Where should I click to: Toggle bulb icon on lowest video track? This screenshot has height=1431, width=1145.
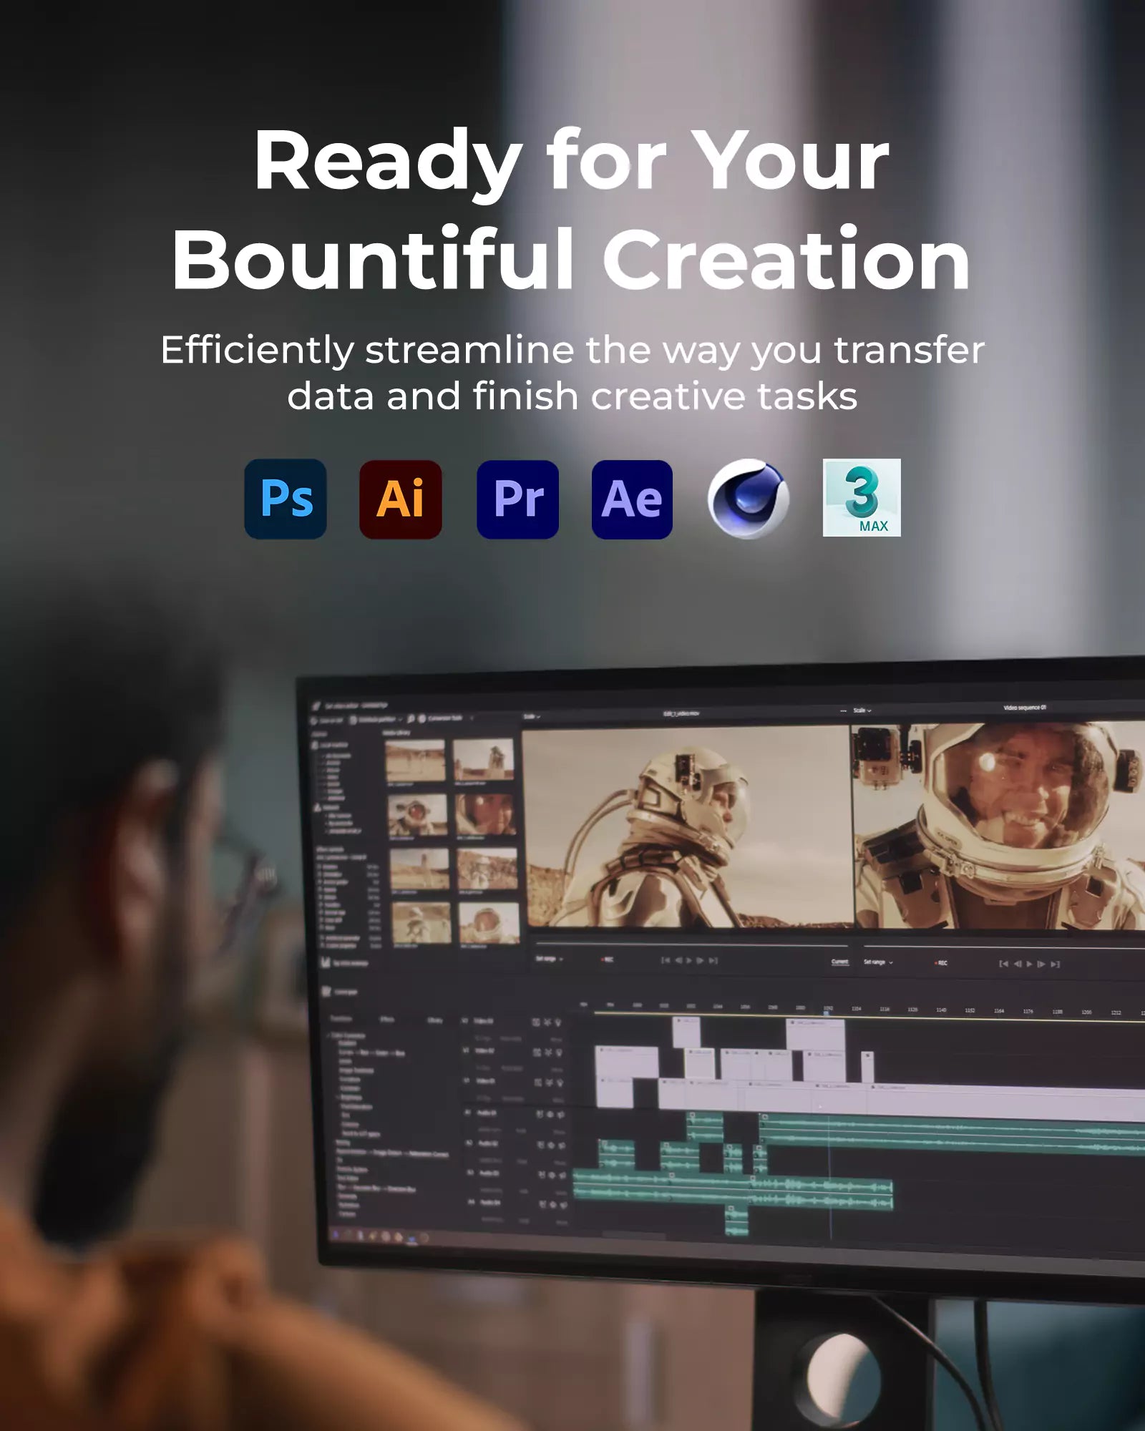coord(559,1083)
